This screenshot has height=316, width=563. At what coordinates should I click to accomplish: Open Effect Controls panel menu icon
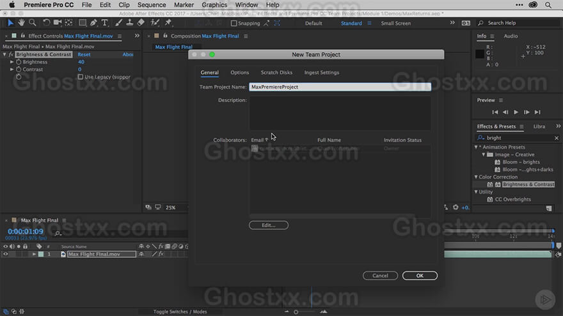(120, 36)
